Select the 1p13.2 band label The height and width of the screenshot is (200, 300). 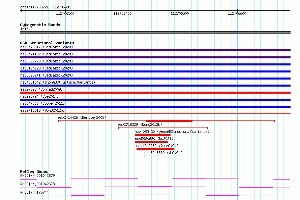(26, 29)
